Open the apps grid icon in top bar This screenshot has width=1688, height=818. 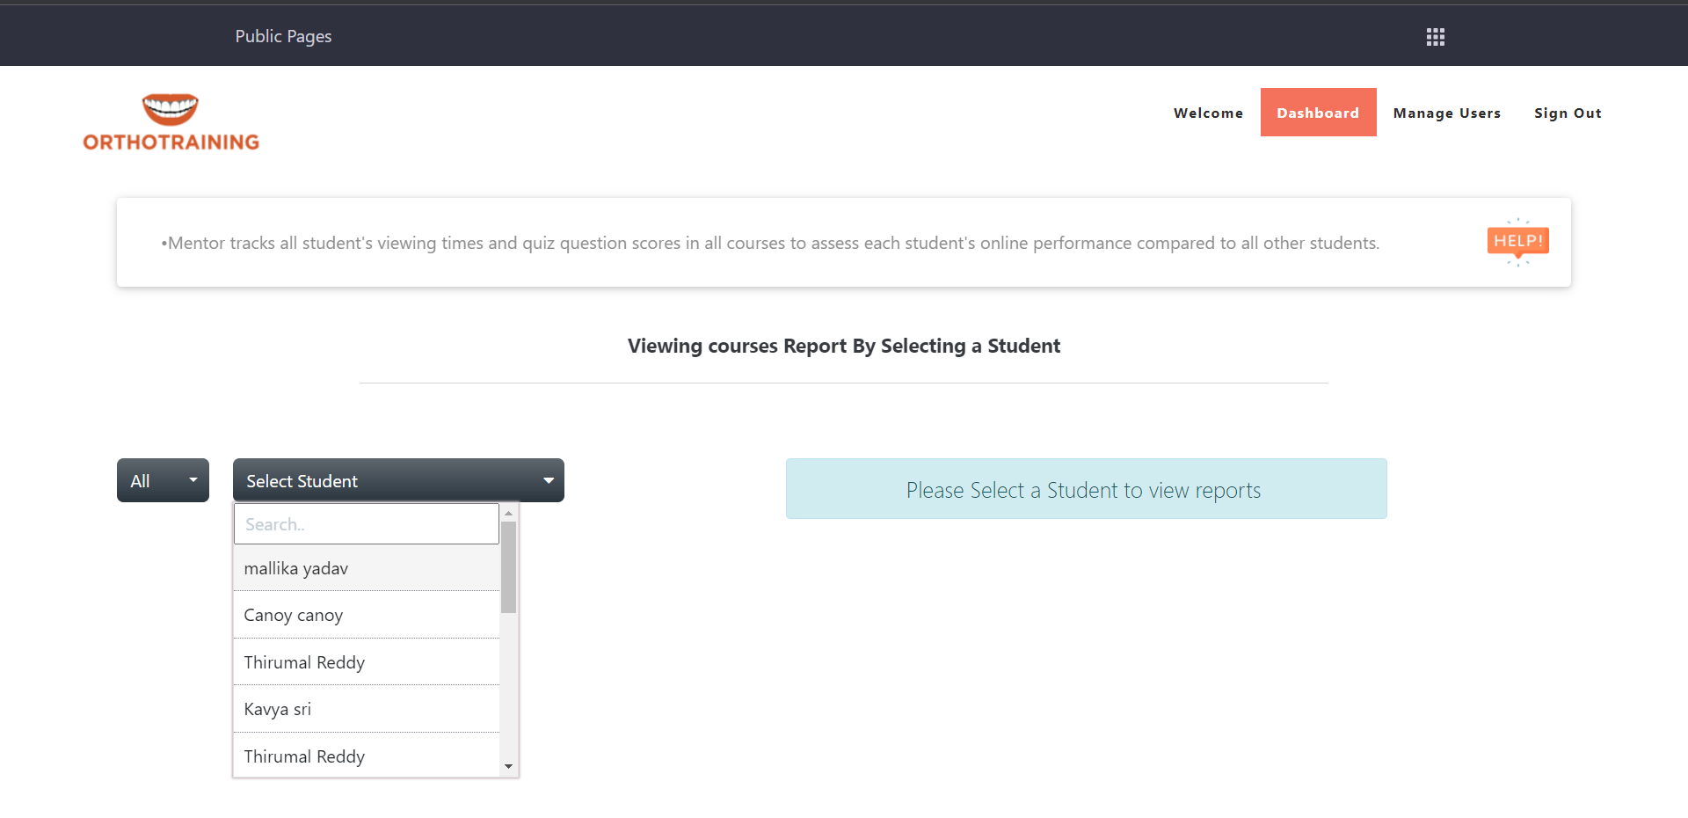coord(1435,37)
